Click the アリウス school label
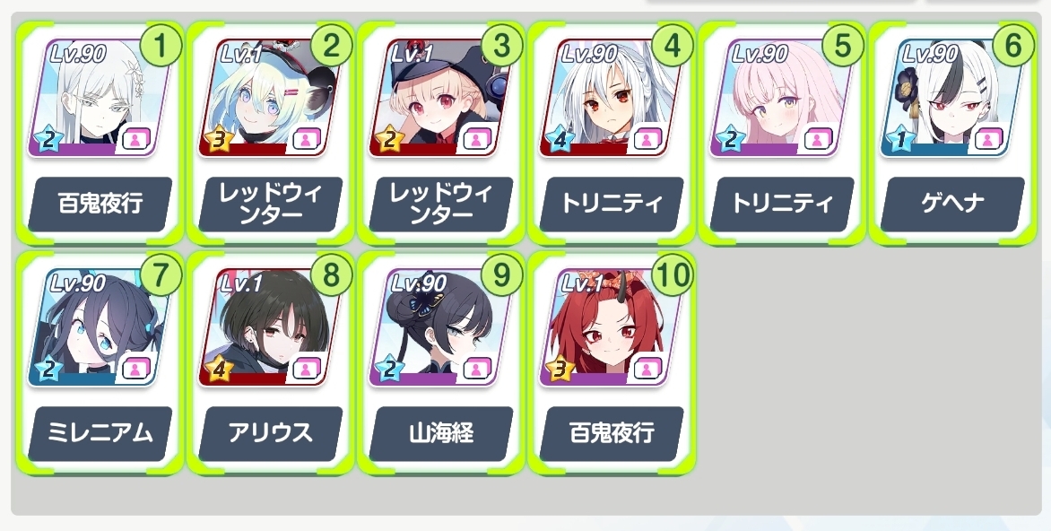The width and height of the screenshot is (1051, 531). (270, 433)
